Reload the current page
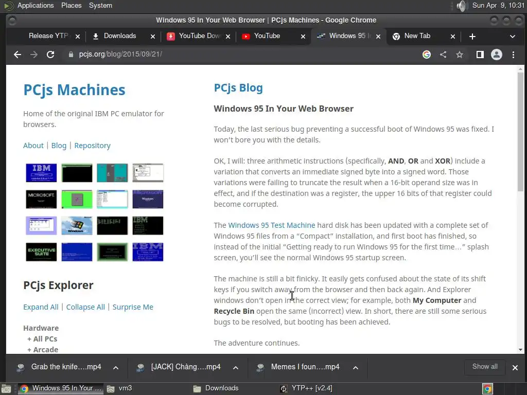This screenshot has width=527, height=395. tap(50, 55)
